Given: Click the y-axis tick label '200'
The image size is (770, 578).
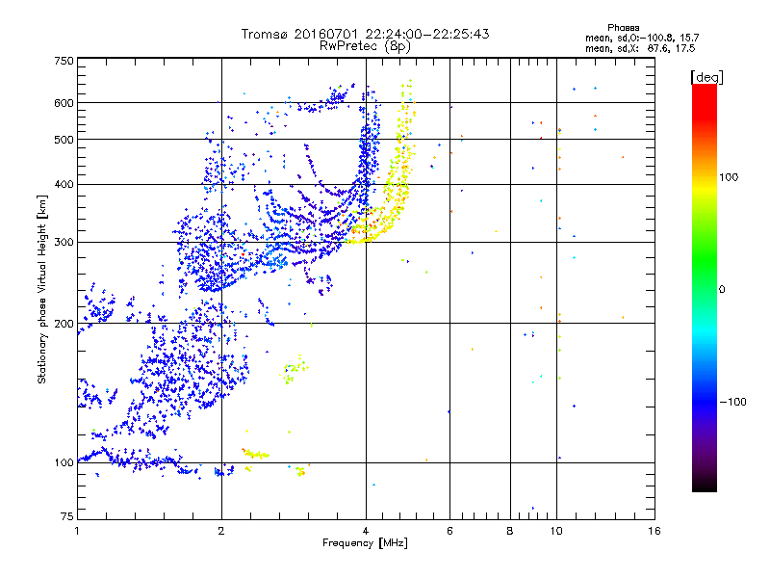Looking at the screenshot, I should tap(64, 324).
